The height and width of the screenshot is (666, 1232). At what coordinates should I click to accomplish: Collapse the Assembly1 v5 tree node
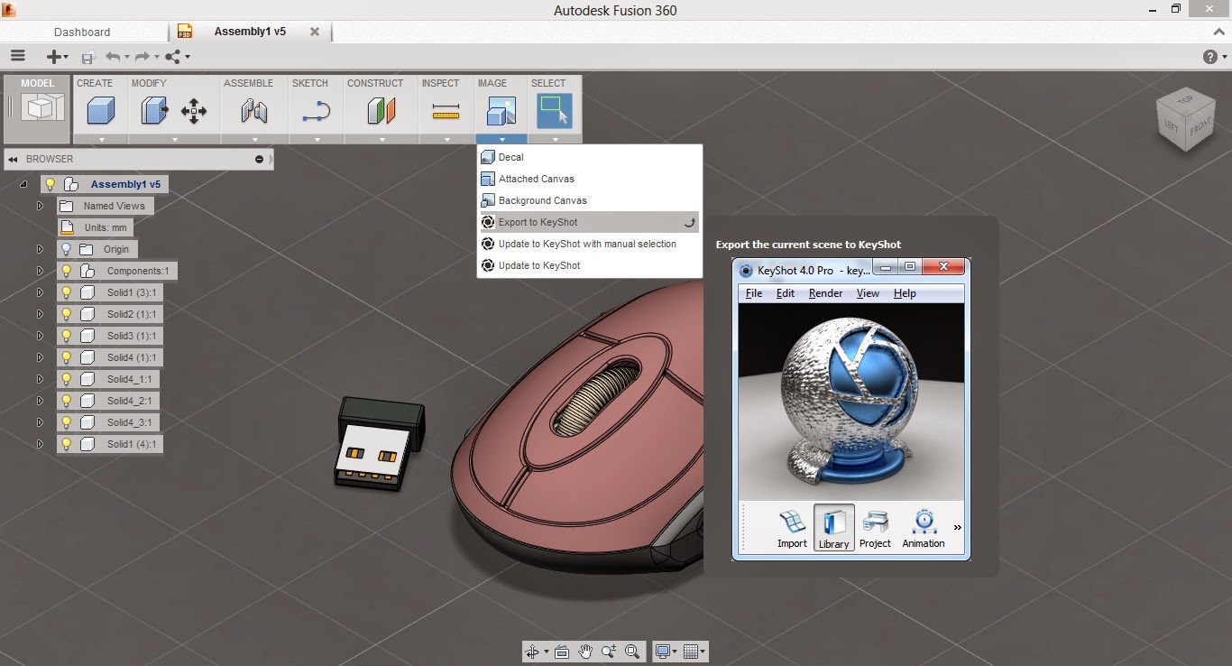click(21, 183)
